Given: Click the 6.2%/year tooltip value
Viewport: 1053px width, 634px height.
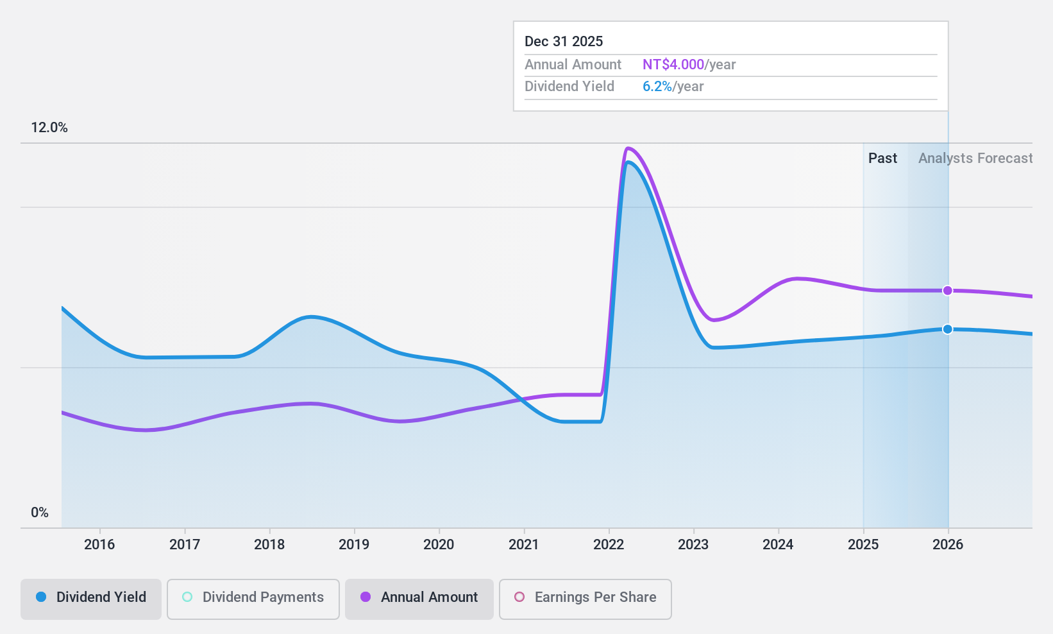Looking at the screenshot, I should (673, 87).
